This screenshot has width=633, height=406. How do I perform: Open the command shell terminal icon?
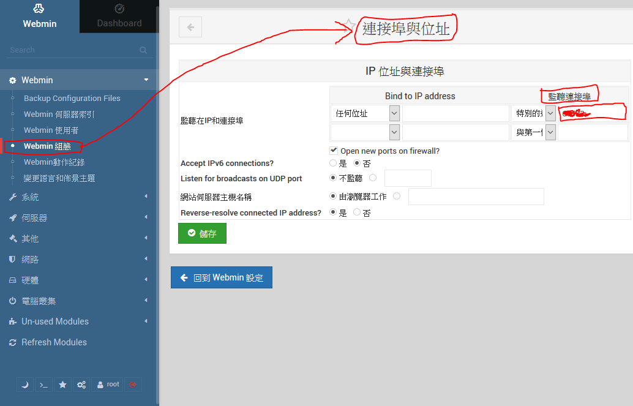(43, 385)
